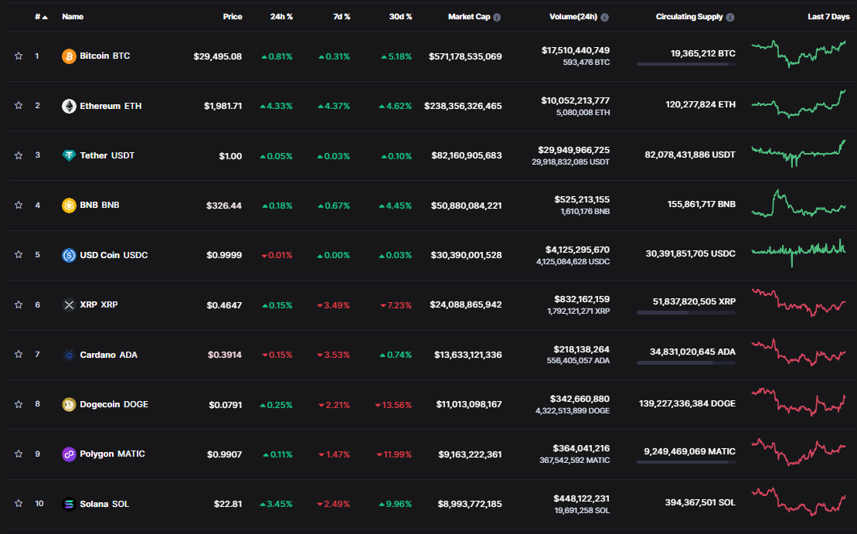Open Solana 7-day sparkline chart
This screenshot has width=857, height=534.
tap(798, 502)
